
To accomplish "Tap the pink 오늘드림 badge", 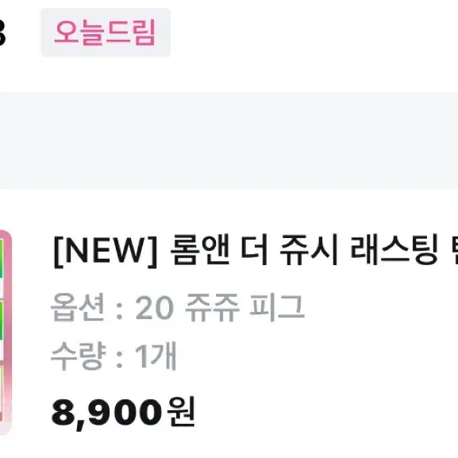I will (x=106, y=33).
